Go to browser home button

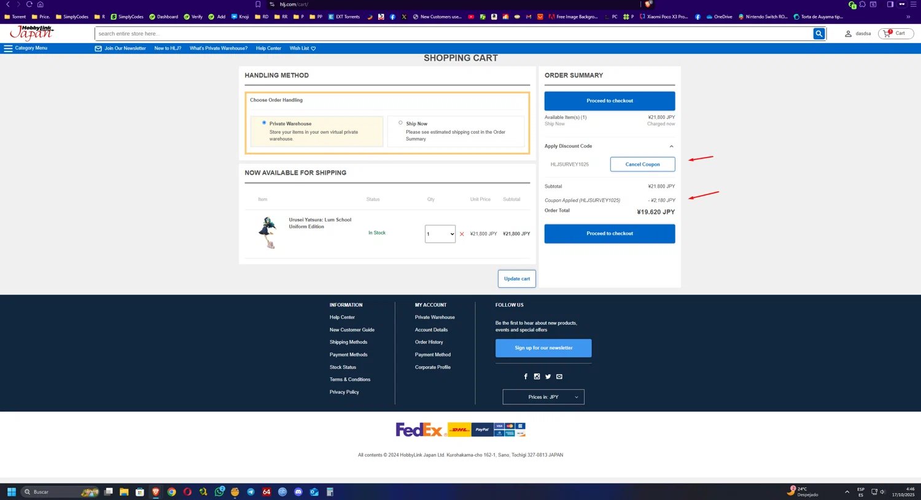click(x=41, y=4)
